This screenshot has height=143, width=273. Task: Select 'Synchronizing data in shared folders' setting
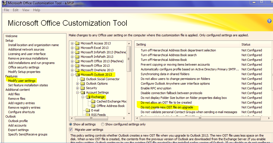pos(165,74)
